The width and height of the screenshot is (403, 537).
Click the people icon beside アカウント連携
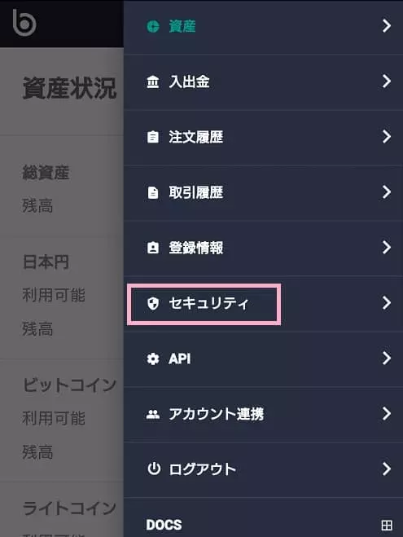[x=152, y=415]
